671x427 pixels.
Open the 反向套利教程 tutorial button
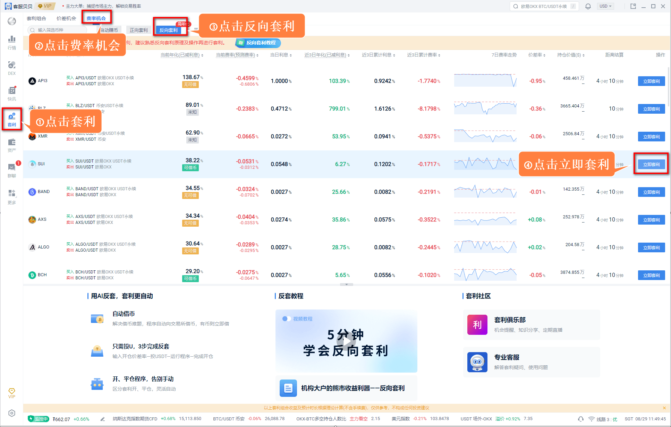pos(258,43)
